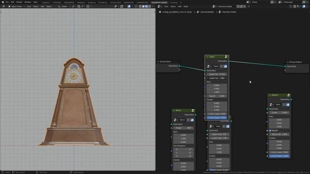Open the viewport Select menu
This screenshot has width=310, height=174.
[x=36, y=6]
